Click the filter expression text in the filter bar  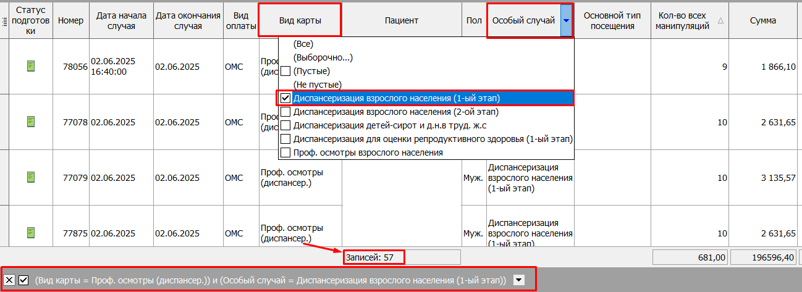tap(271, 280)
